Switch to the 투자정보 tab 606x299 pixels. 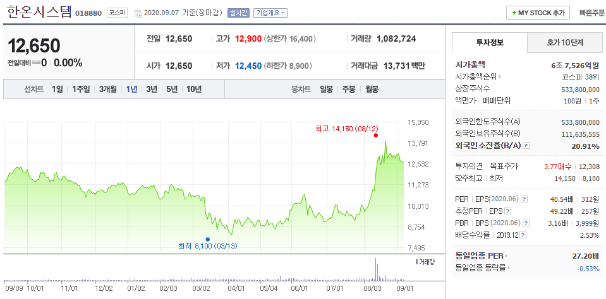490,42
